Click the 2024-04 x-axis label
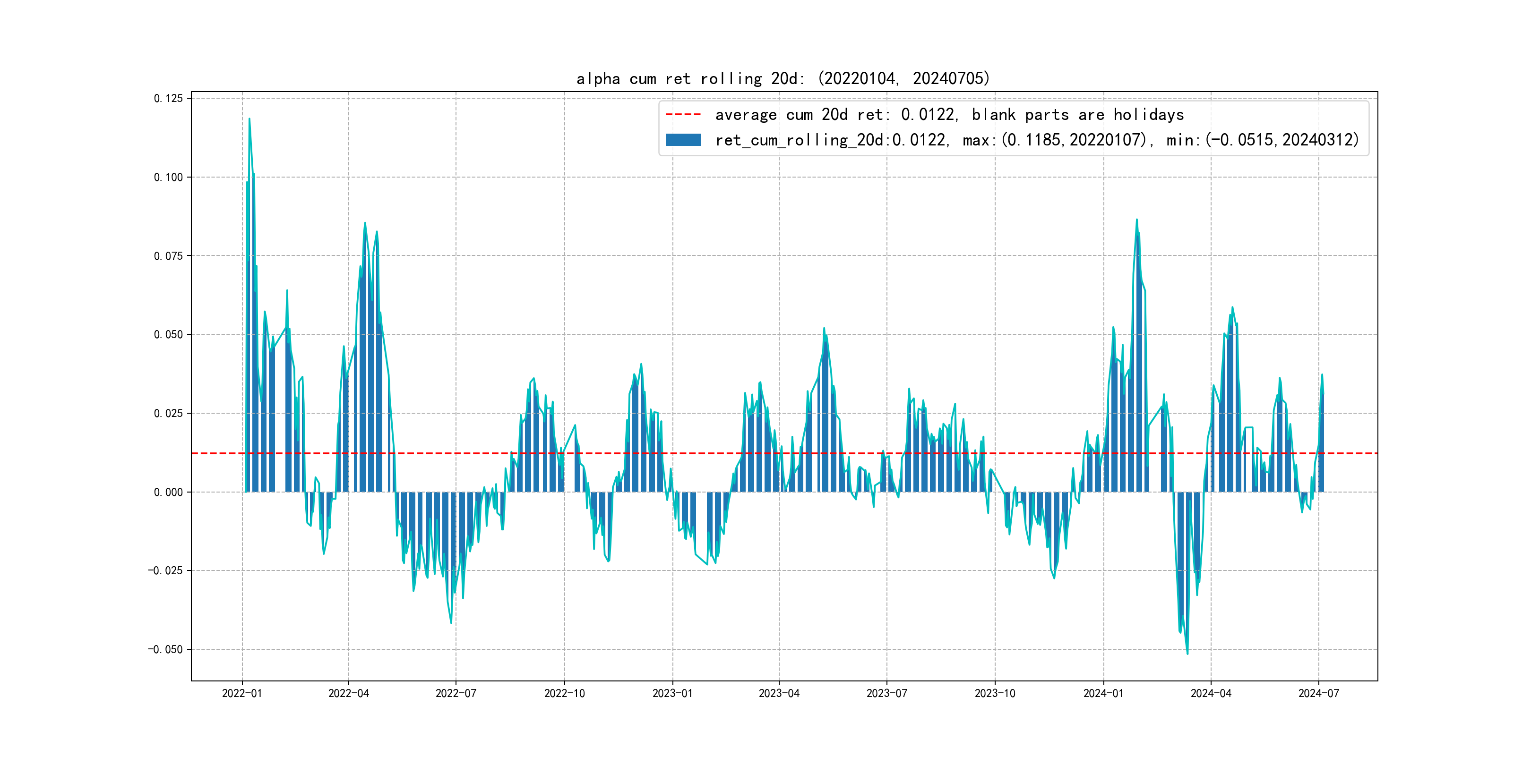This screenshot has height=765, width=1531. pyautogui.click(x=1211, y=693)
